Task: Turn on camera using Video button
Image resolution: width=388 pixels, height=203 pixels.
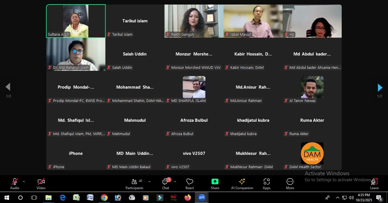Action: [41, 184]
